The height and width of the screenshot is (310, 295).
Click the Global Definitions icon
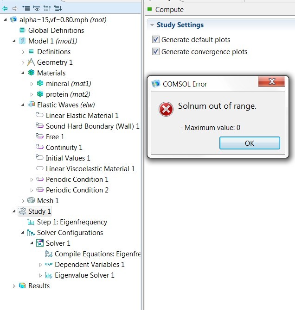click(22, 30)
